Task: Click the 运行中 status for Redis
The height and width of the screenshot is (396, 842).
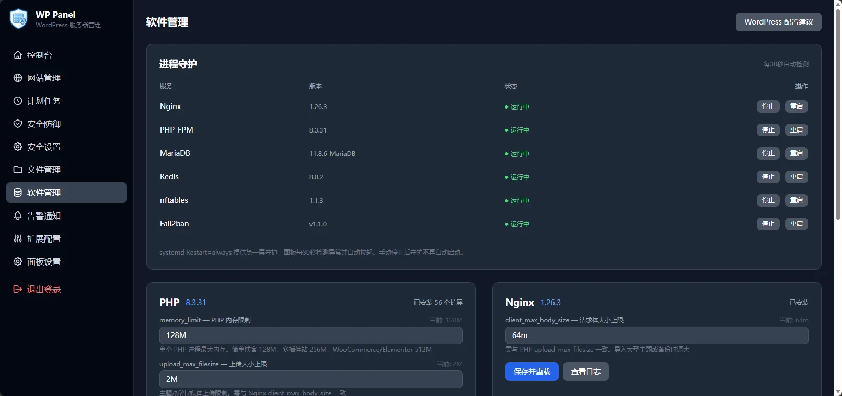Action: [x=517, y=177]
